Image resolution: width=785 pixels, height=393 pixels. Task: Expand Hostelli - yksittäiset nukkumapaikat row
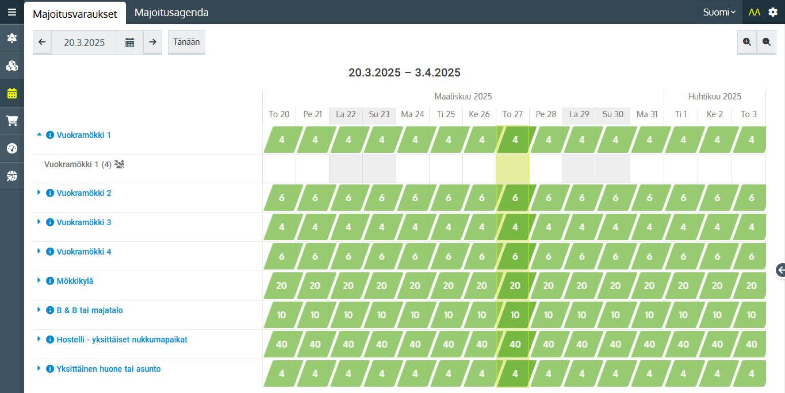(39, 339)
